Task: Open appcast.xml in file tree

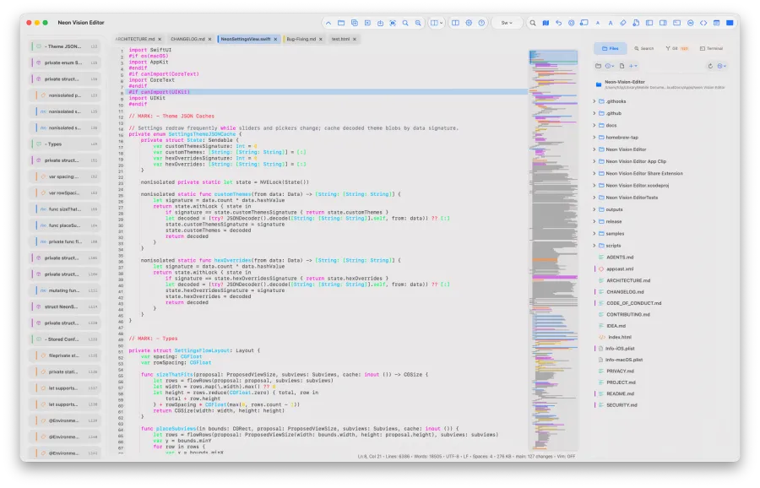Action: (620, 269)
